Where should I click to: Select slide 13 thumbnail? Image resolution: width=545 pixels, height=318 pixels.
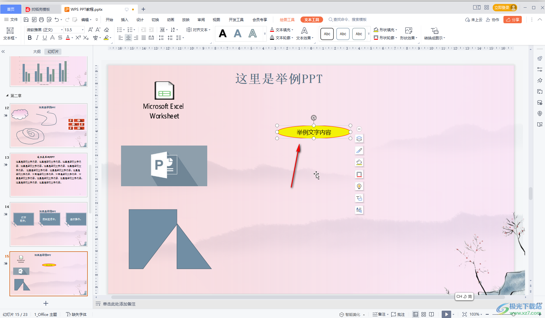pos(49,175)
